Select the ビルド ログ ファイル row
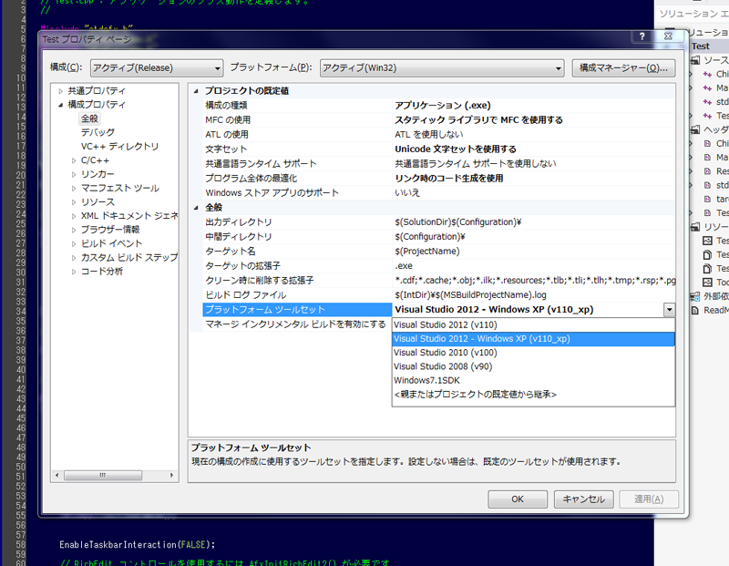 (438, 295)
